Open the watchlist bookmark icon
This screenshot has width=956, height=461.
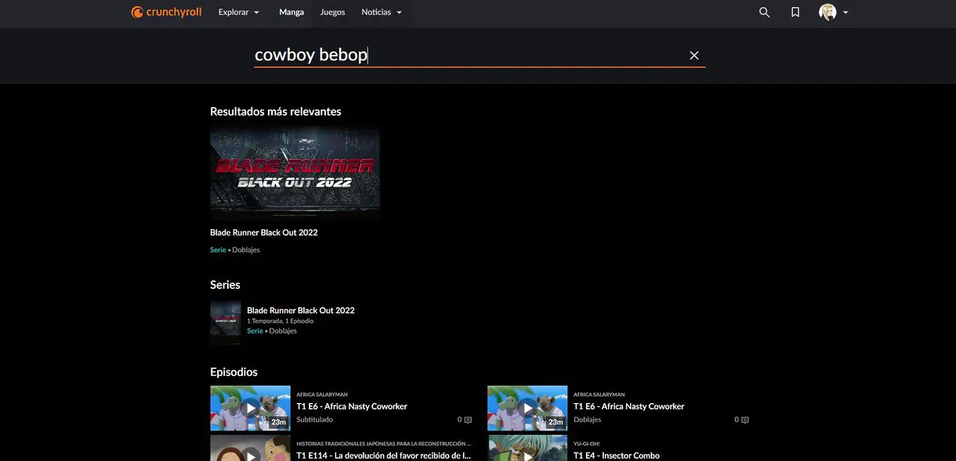click(795, 13)
